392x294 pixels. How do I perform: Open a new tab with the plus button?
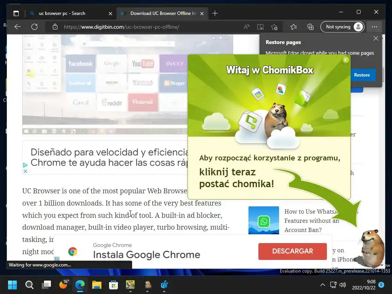215,13
